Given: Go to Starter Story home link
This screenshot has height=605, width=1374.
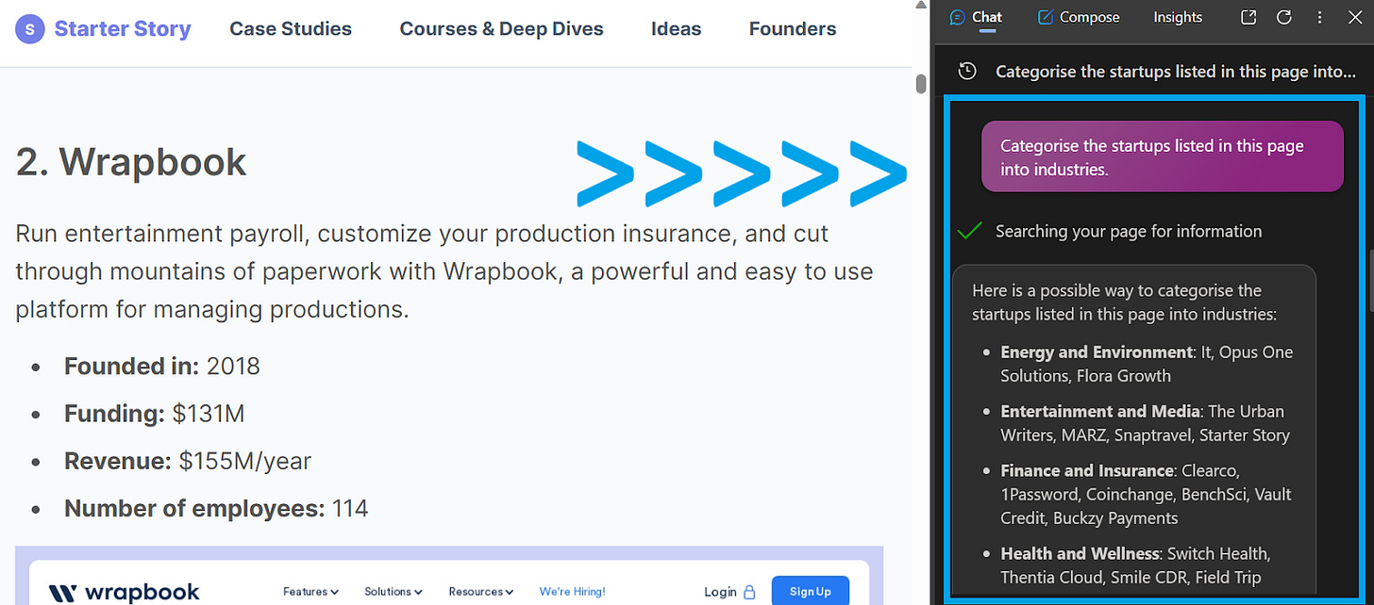Looking at the screenshot, I should point(123,29).
